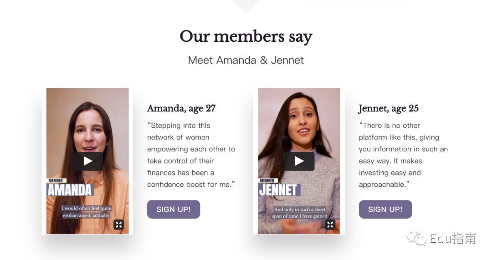This screenshot has height=260, width=492.
Task: Click Sign Up button under Jennet's quote
Action: click(x=385, y=209)
